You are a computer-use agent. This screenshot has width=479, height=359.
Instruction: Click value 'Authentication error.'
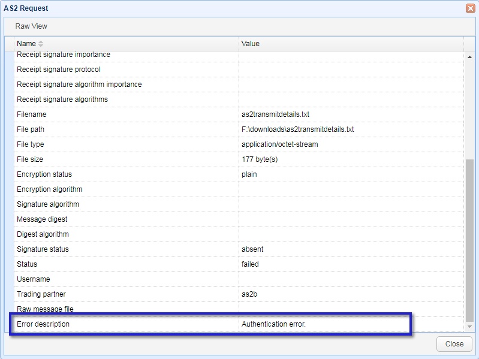(273, 324)
